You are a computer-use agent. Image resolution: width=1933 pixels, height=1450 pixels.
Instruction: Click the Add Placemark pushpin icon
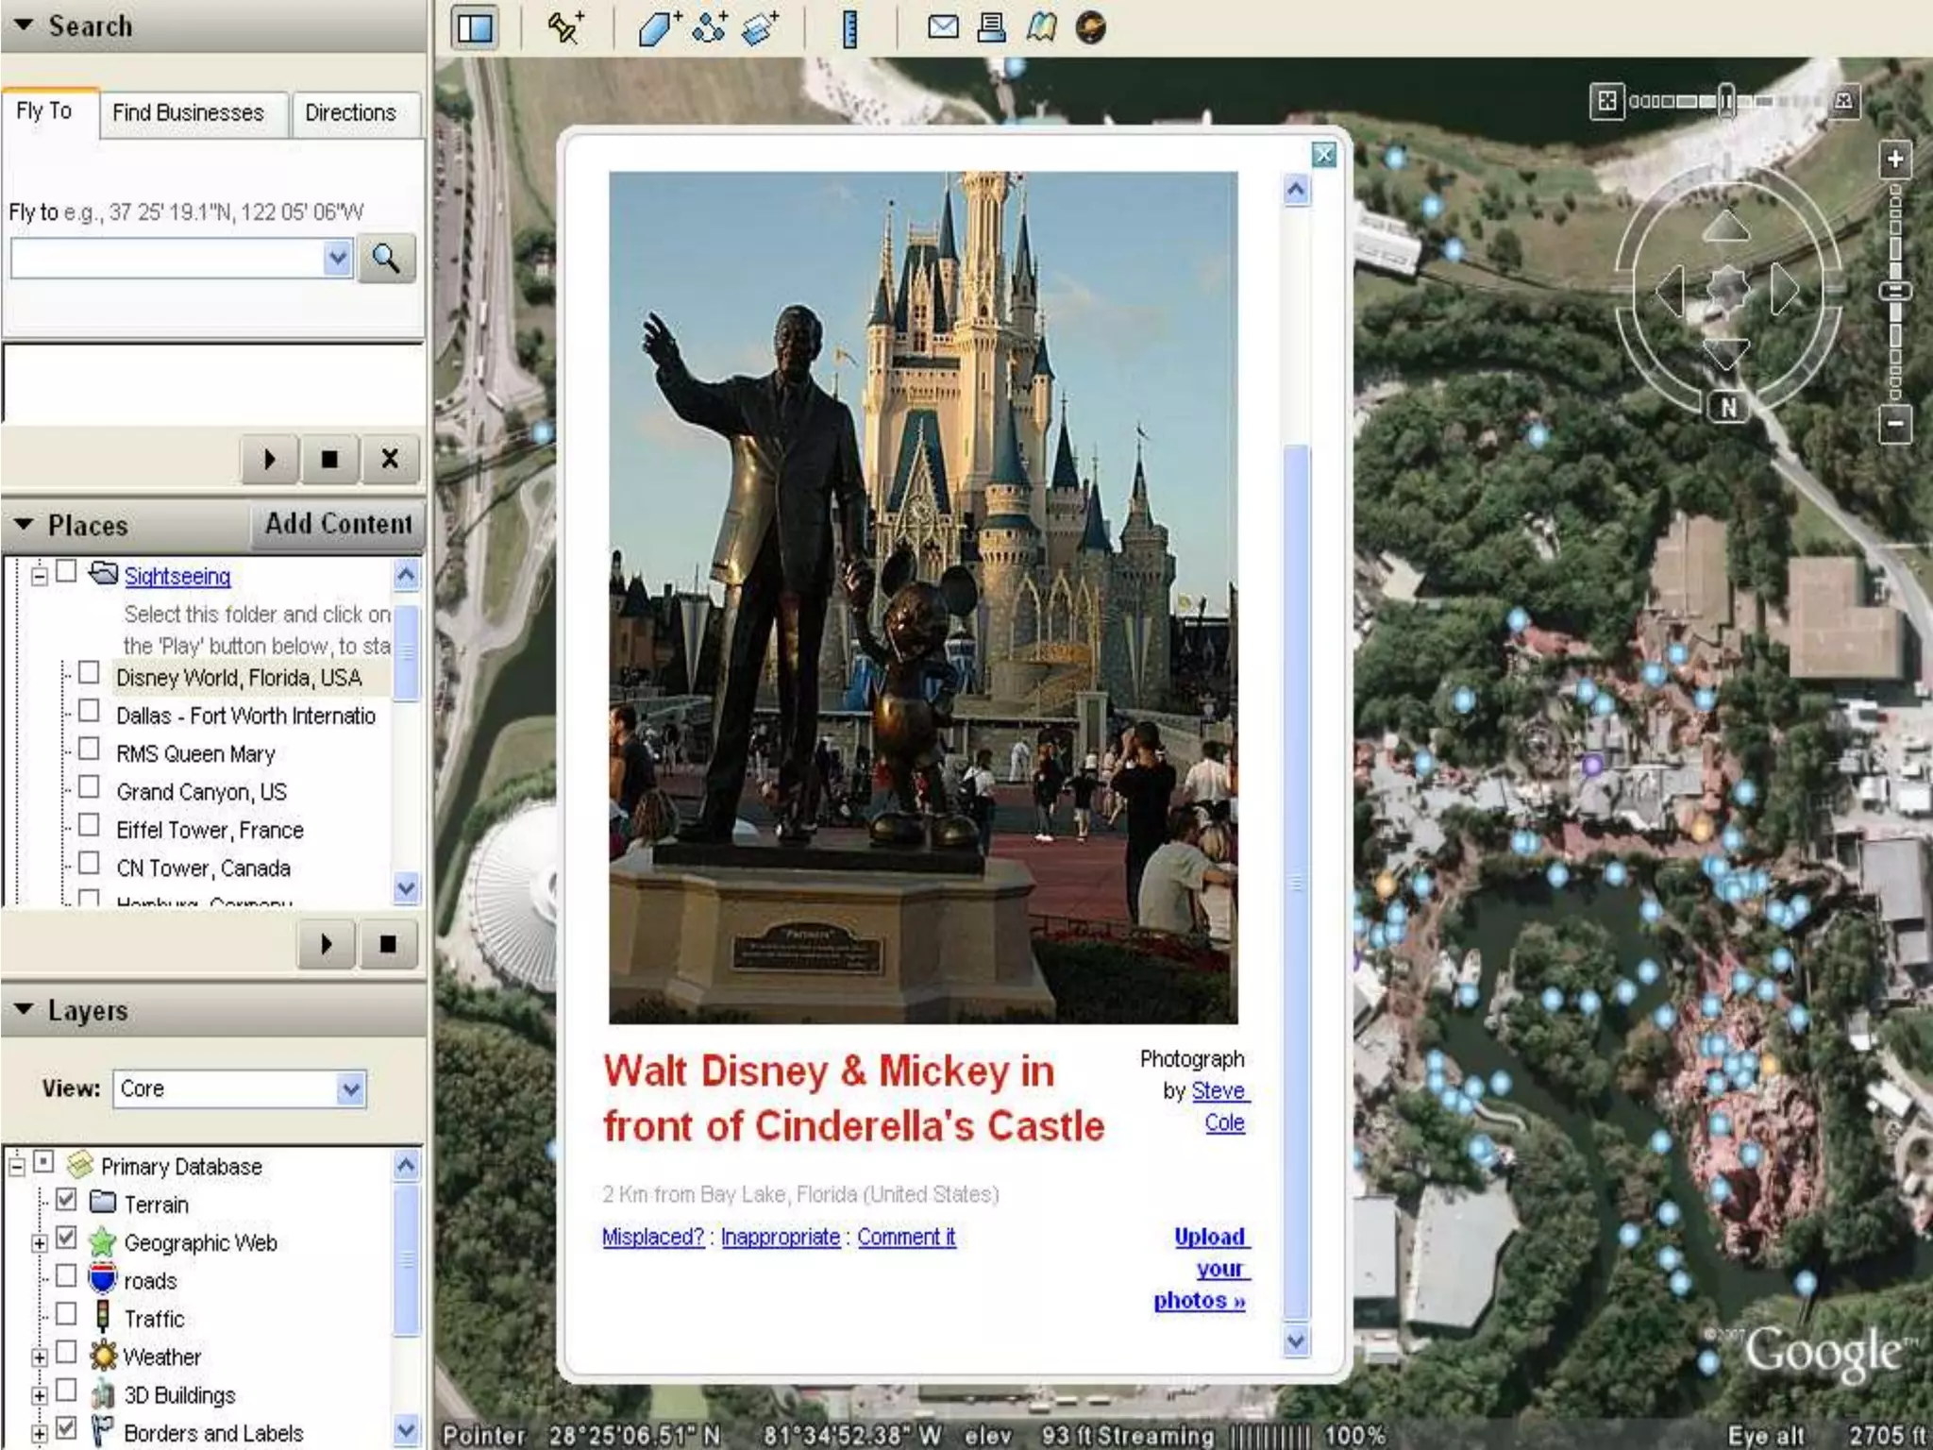565,27
